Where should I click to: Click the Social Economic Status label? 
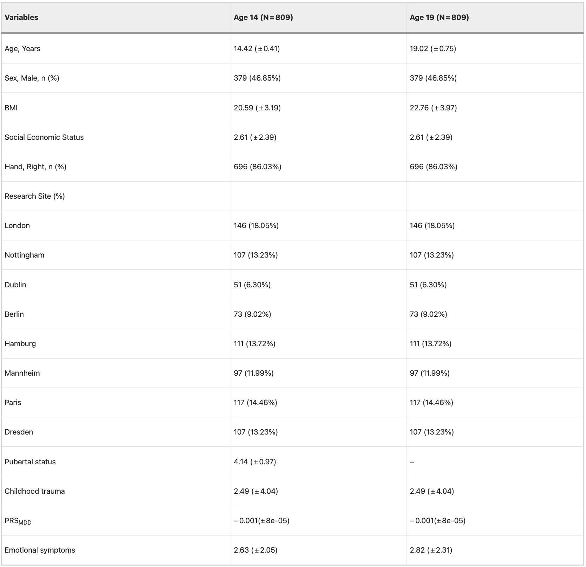44,137
